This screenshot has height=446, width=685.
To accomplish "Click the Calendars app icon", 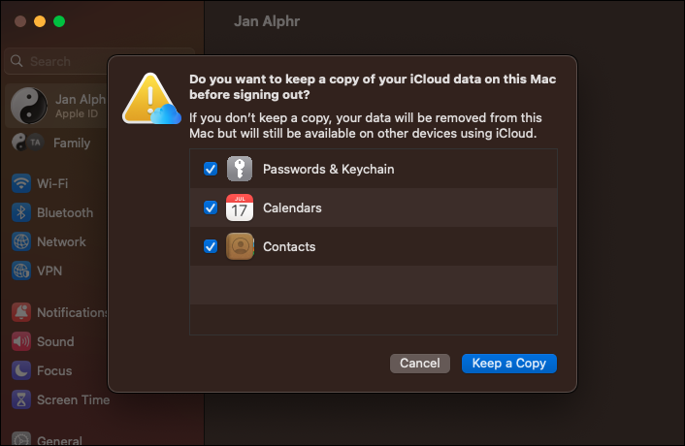I will [240, 208].
